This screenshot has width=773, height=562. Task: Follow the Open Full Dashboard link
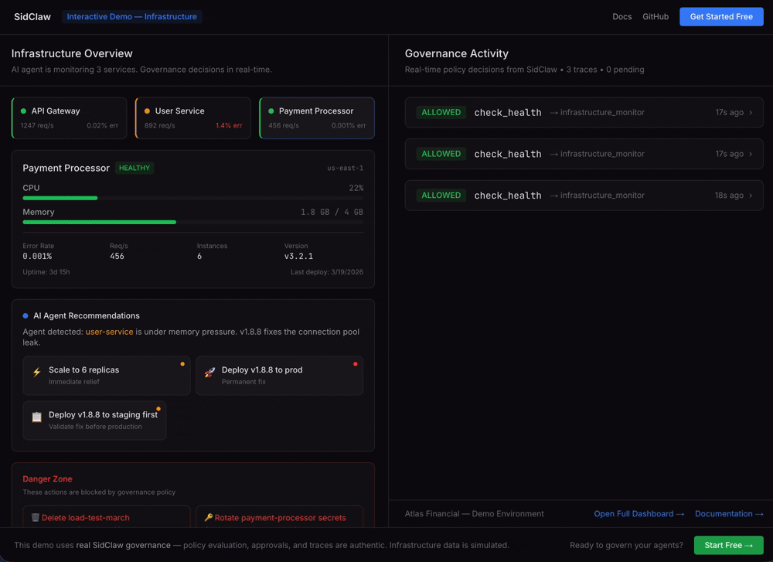pos(639,513)
